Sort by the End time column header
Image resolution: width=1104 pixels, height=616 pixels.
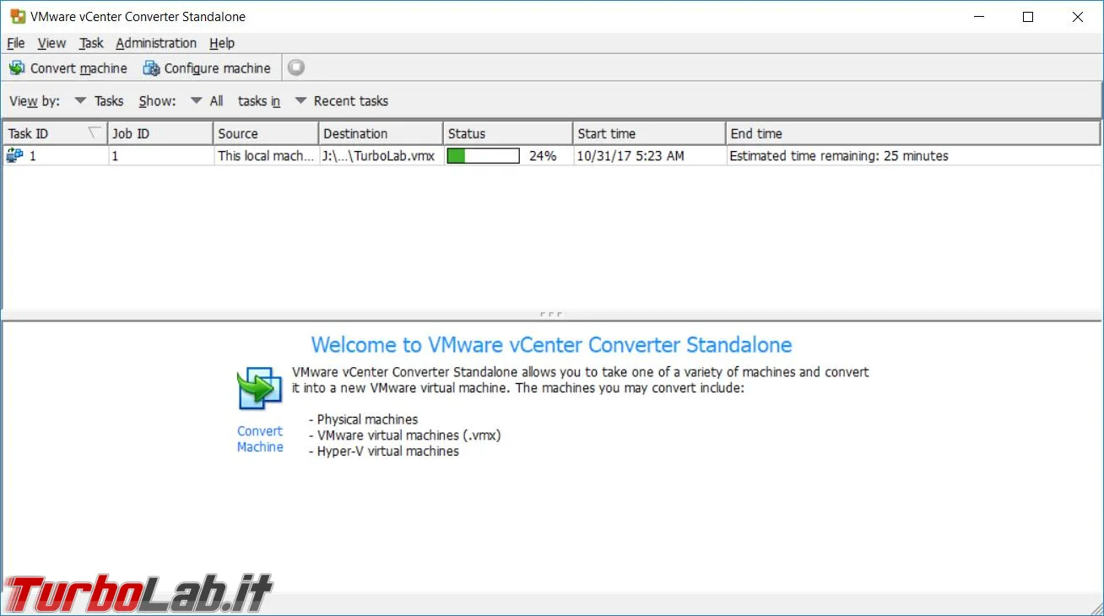coord(913,133)
